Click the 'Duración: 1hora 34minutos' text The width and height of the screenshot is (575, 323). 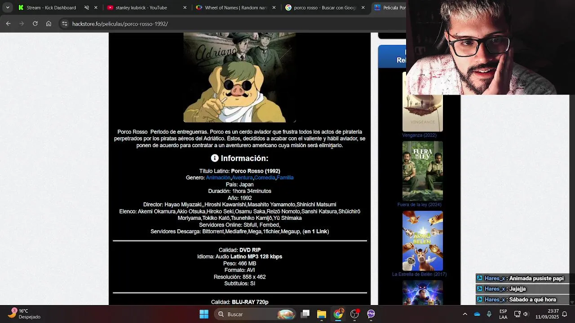[x=239, y=191]
